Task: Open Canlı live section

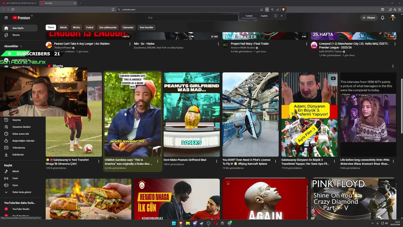Action: (20, 178)
